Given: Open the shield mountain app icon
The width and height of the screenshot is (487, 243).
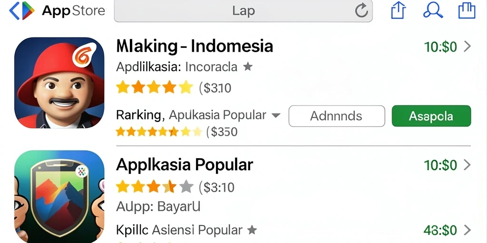Looking at the screenshot, I should [59, 196].
